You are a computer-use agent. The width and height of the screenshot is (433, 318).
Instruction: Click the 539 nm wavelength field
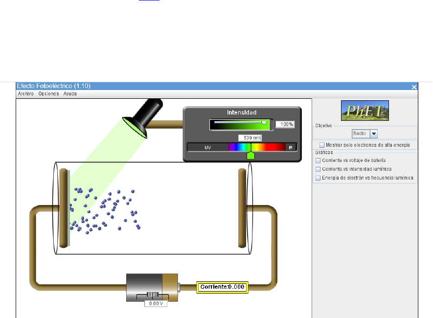(251, 138)
